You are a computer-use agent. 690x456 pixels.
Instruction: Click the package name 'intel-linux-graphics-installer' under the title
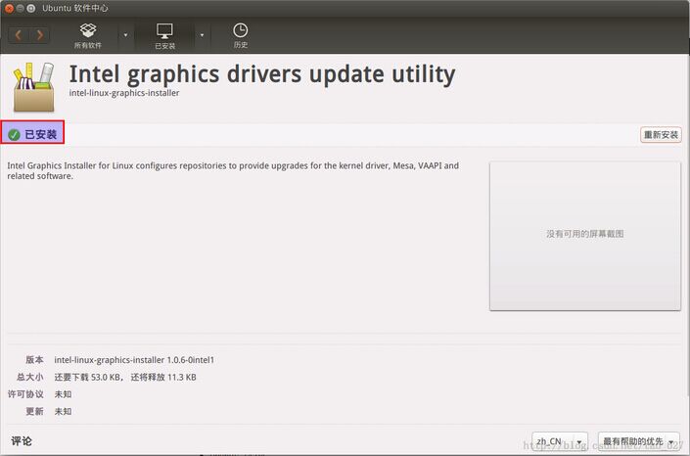pyautogui.click(x=124, y=93)
